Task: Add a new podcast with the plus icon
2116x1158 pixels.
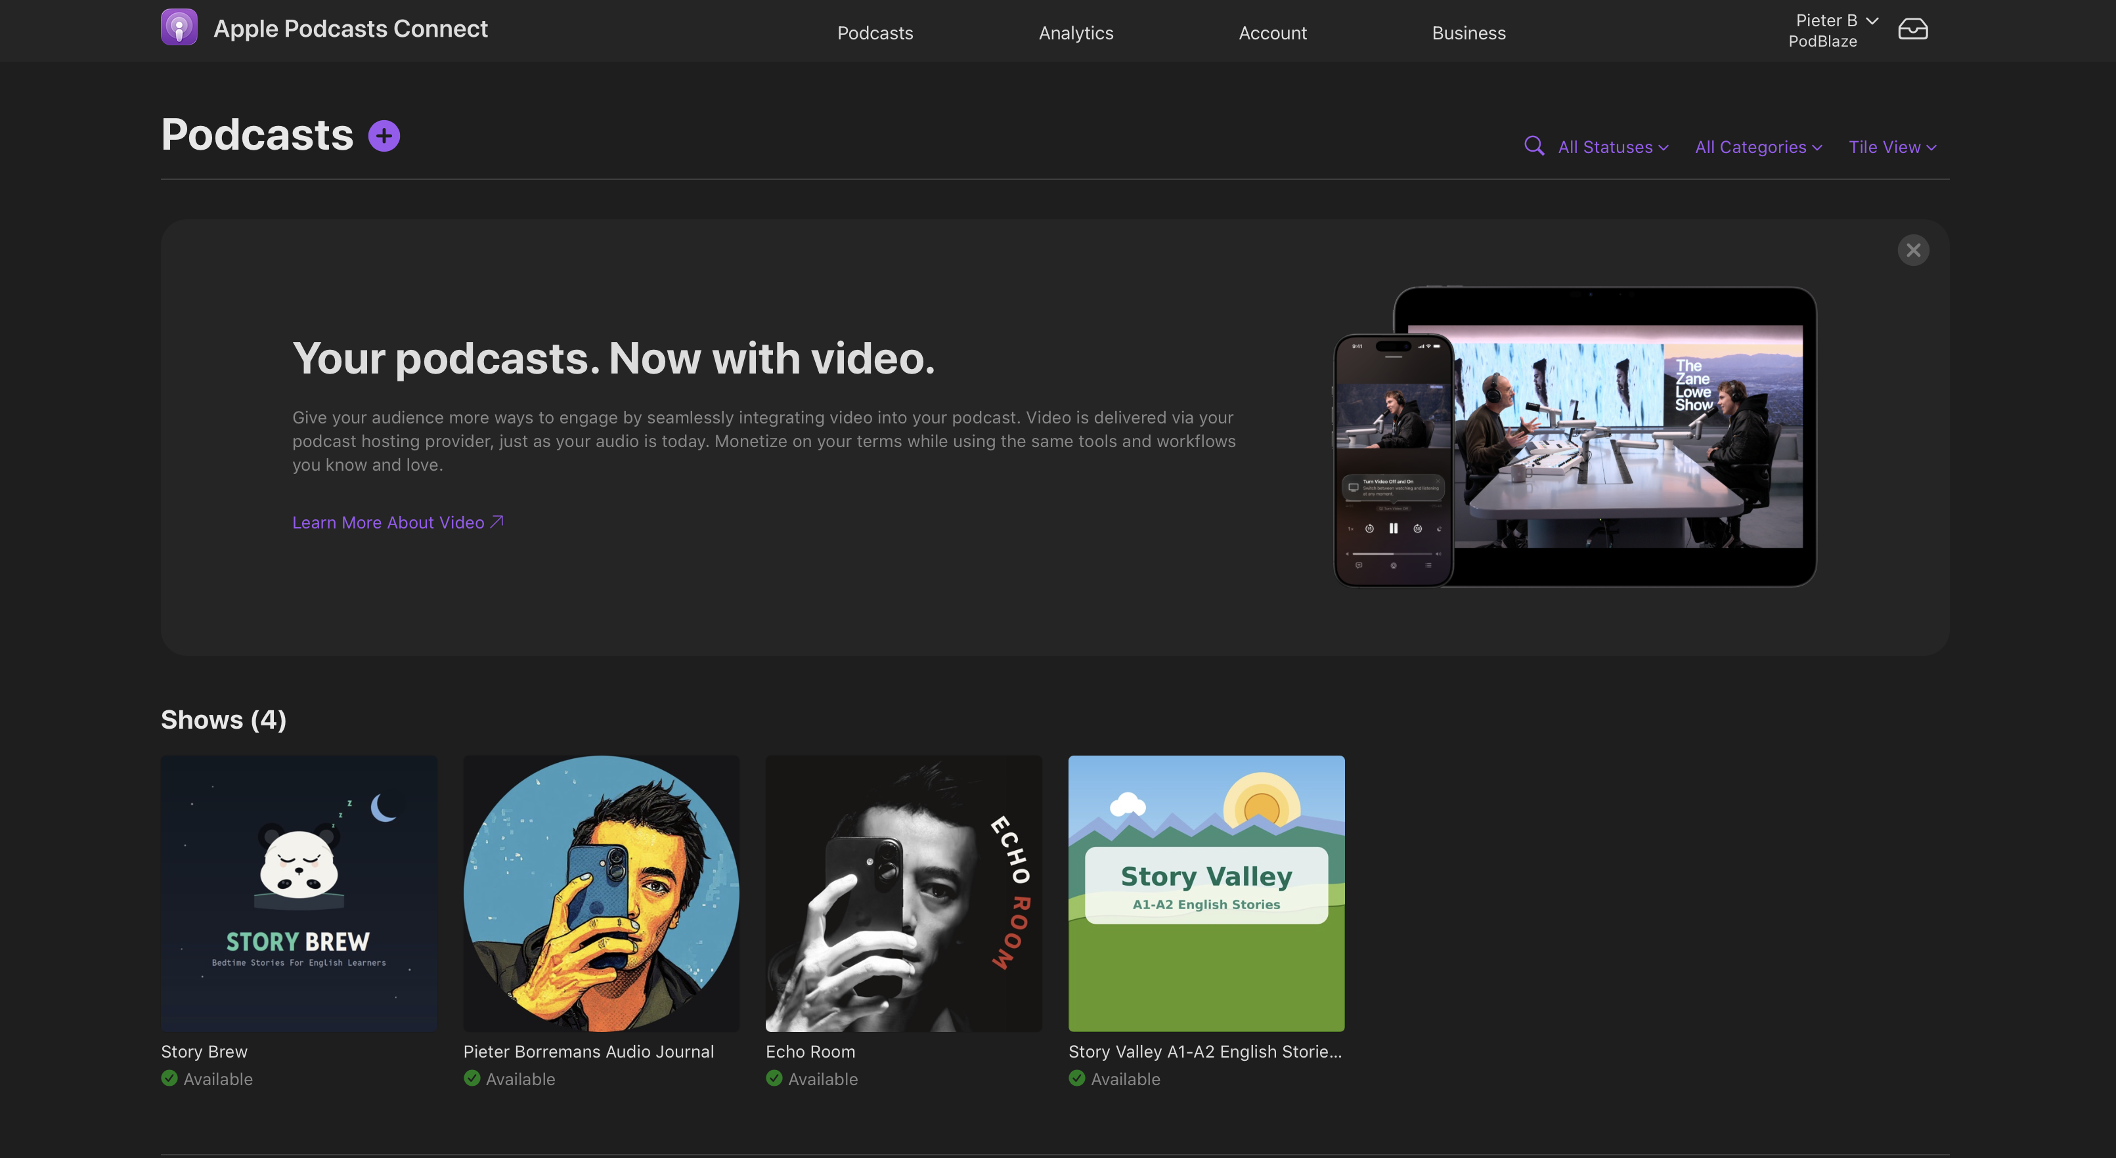Action: pyautogui.click(x=384, y=137)
